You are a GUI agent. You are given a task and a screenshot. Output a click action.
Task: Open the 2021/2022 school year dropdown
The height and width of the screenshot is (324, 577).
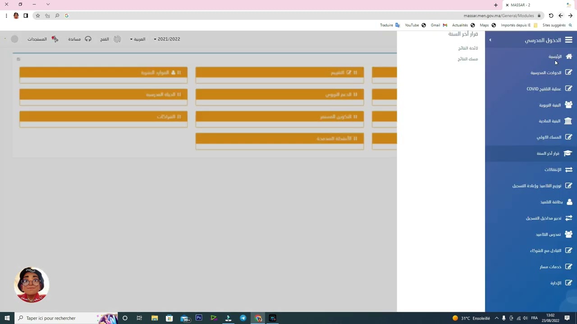(x=167, y=39)
